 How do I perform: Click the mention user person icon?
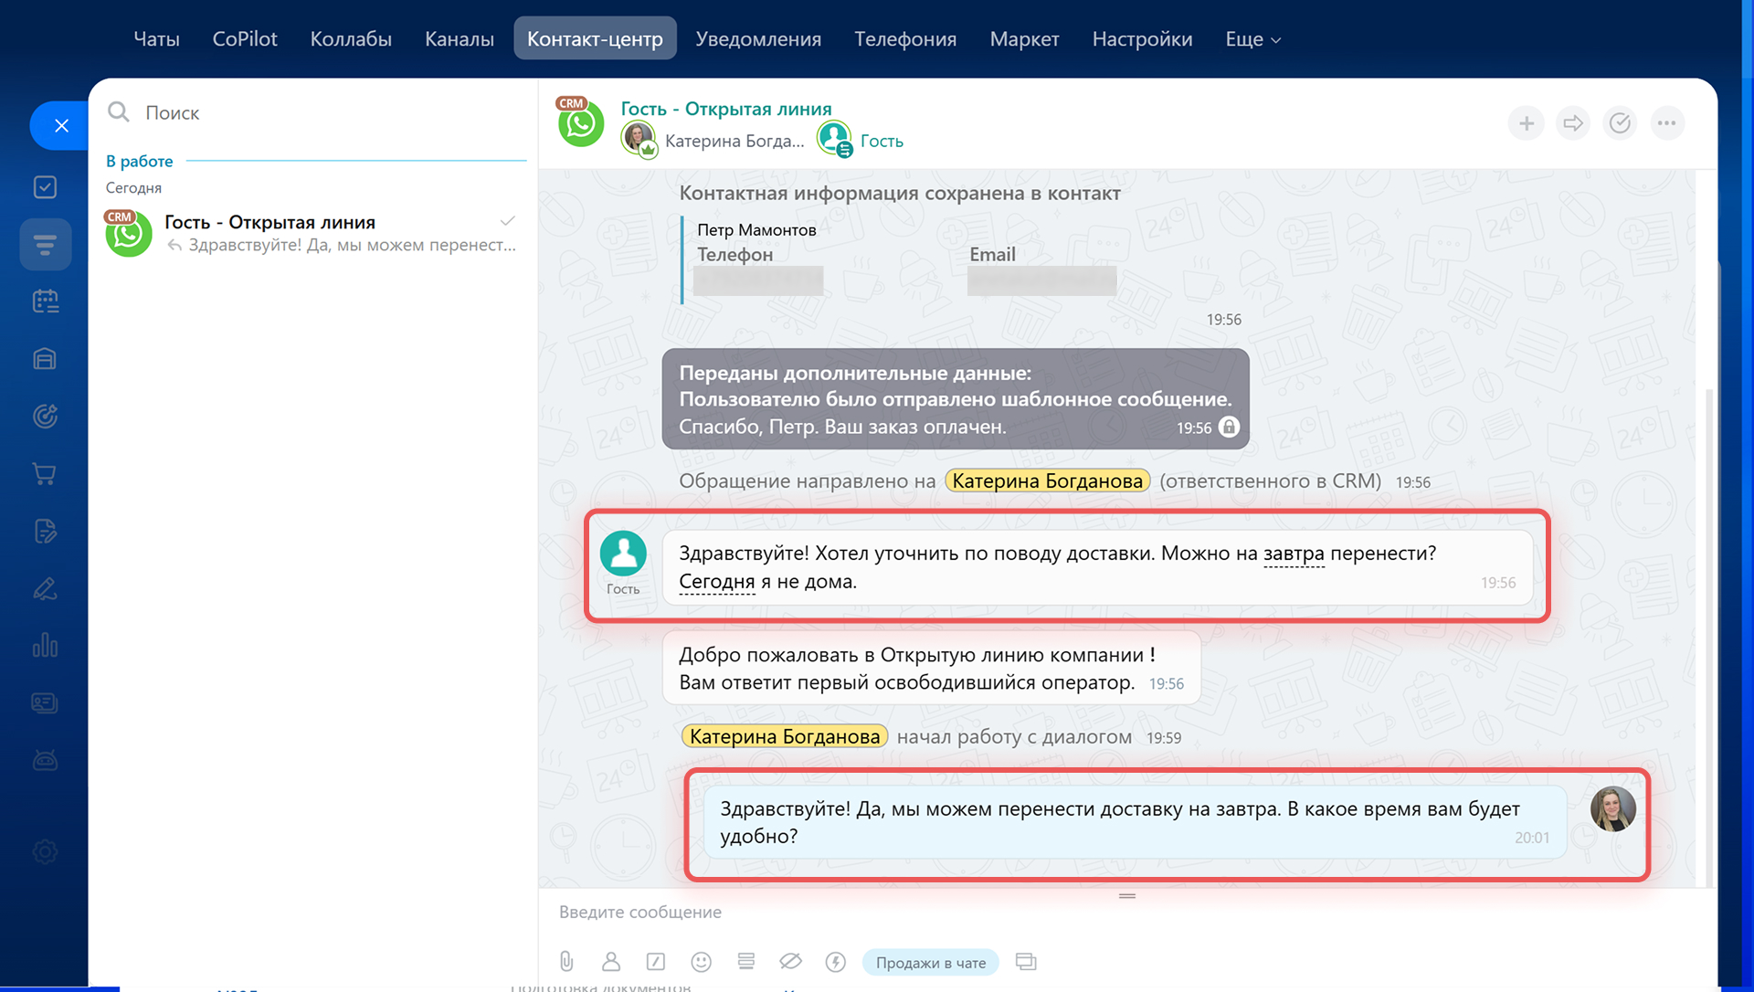click(x=611, y=962)
